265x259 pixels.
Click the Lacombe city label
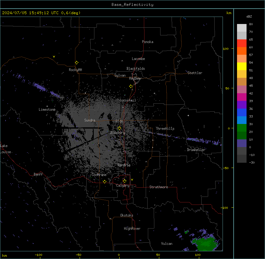pos(138,59)
